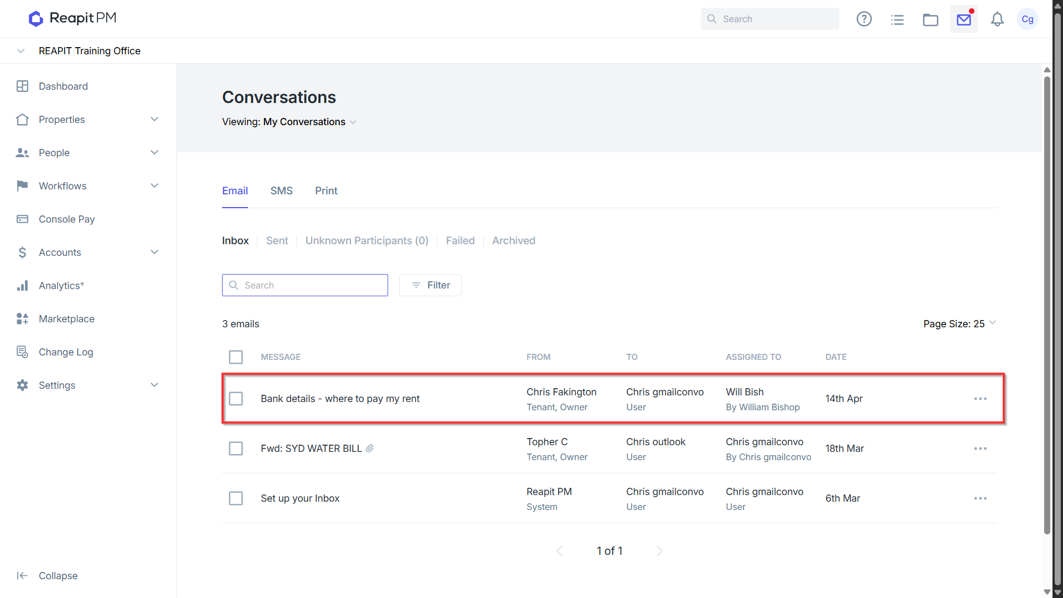Click the global Search field in header
The image size is (1063, 598).
[770, 19]
